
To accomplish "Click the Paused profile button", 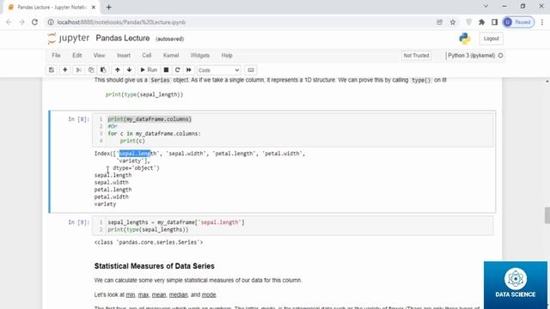I will [518, 22].
